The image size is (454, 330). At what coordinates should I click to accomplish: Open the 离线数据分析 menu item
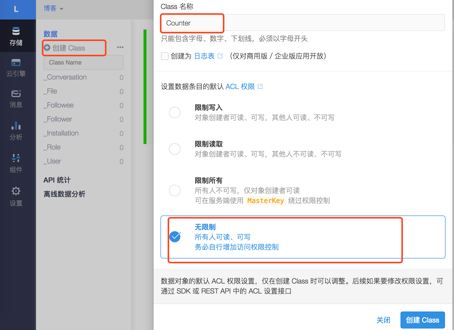point(64,194)
